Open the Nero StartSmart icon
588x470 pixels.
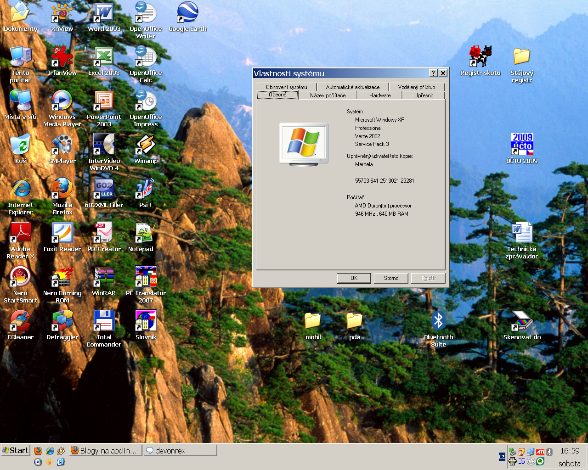pos(20,285)
